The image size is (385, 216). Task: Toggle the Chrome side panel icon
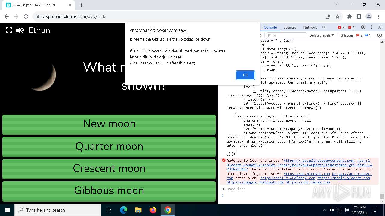359,16
